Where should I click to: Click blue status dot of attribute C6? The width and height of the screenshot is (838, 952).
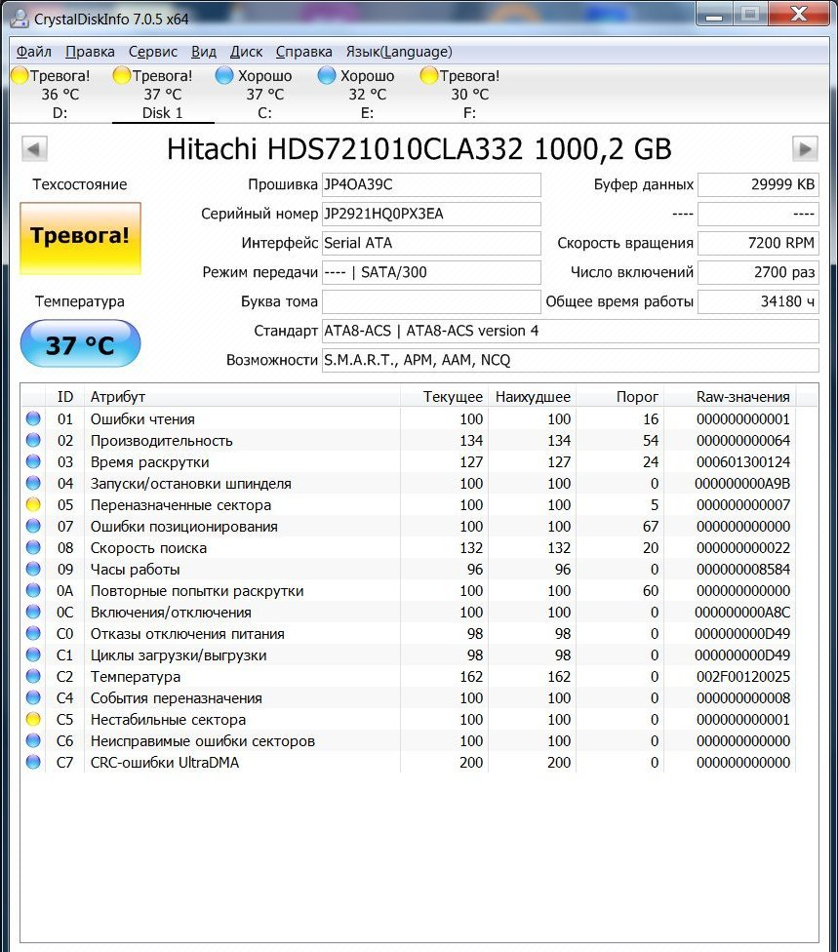33,740
